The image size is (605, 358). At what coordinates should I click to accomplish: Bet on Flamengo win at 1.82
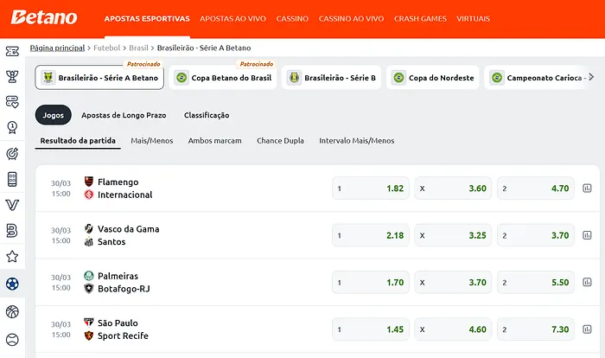(x=371, y=188)
